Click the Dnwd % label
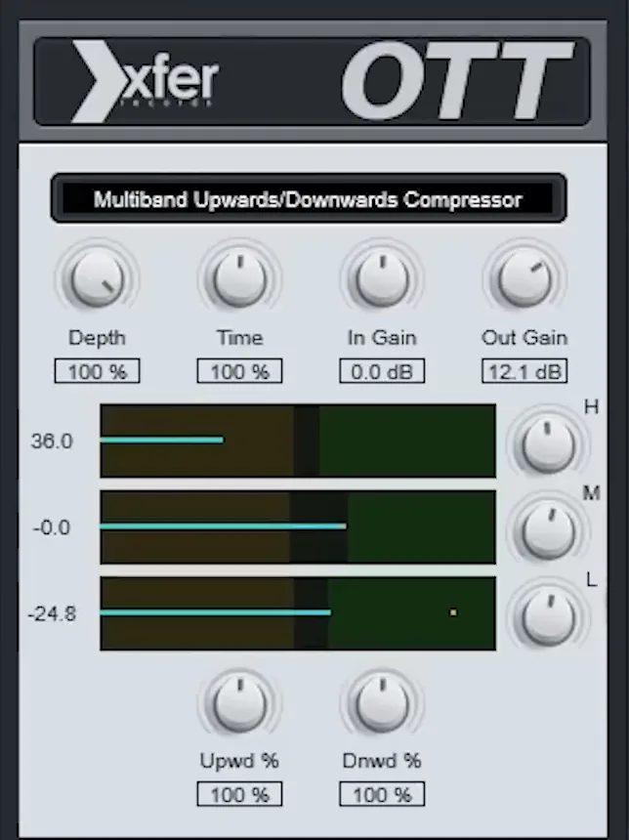The height and width of the screenshot is (840, 629). [382, 761]
